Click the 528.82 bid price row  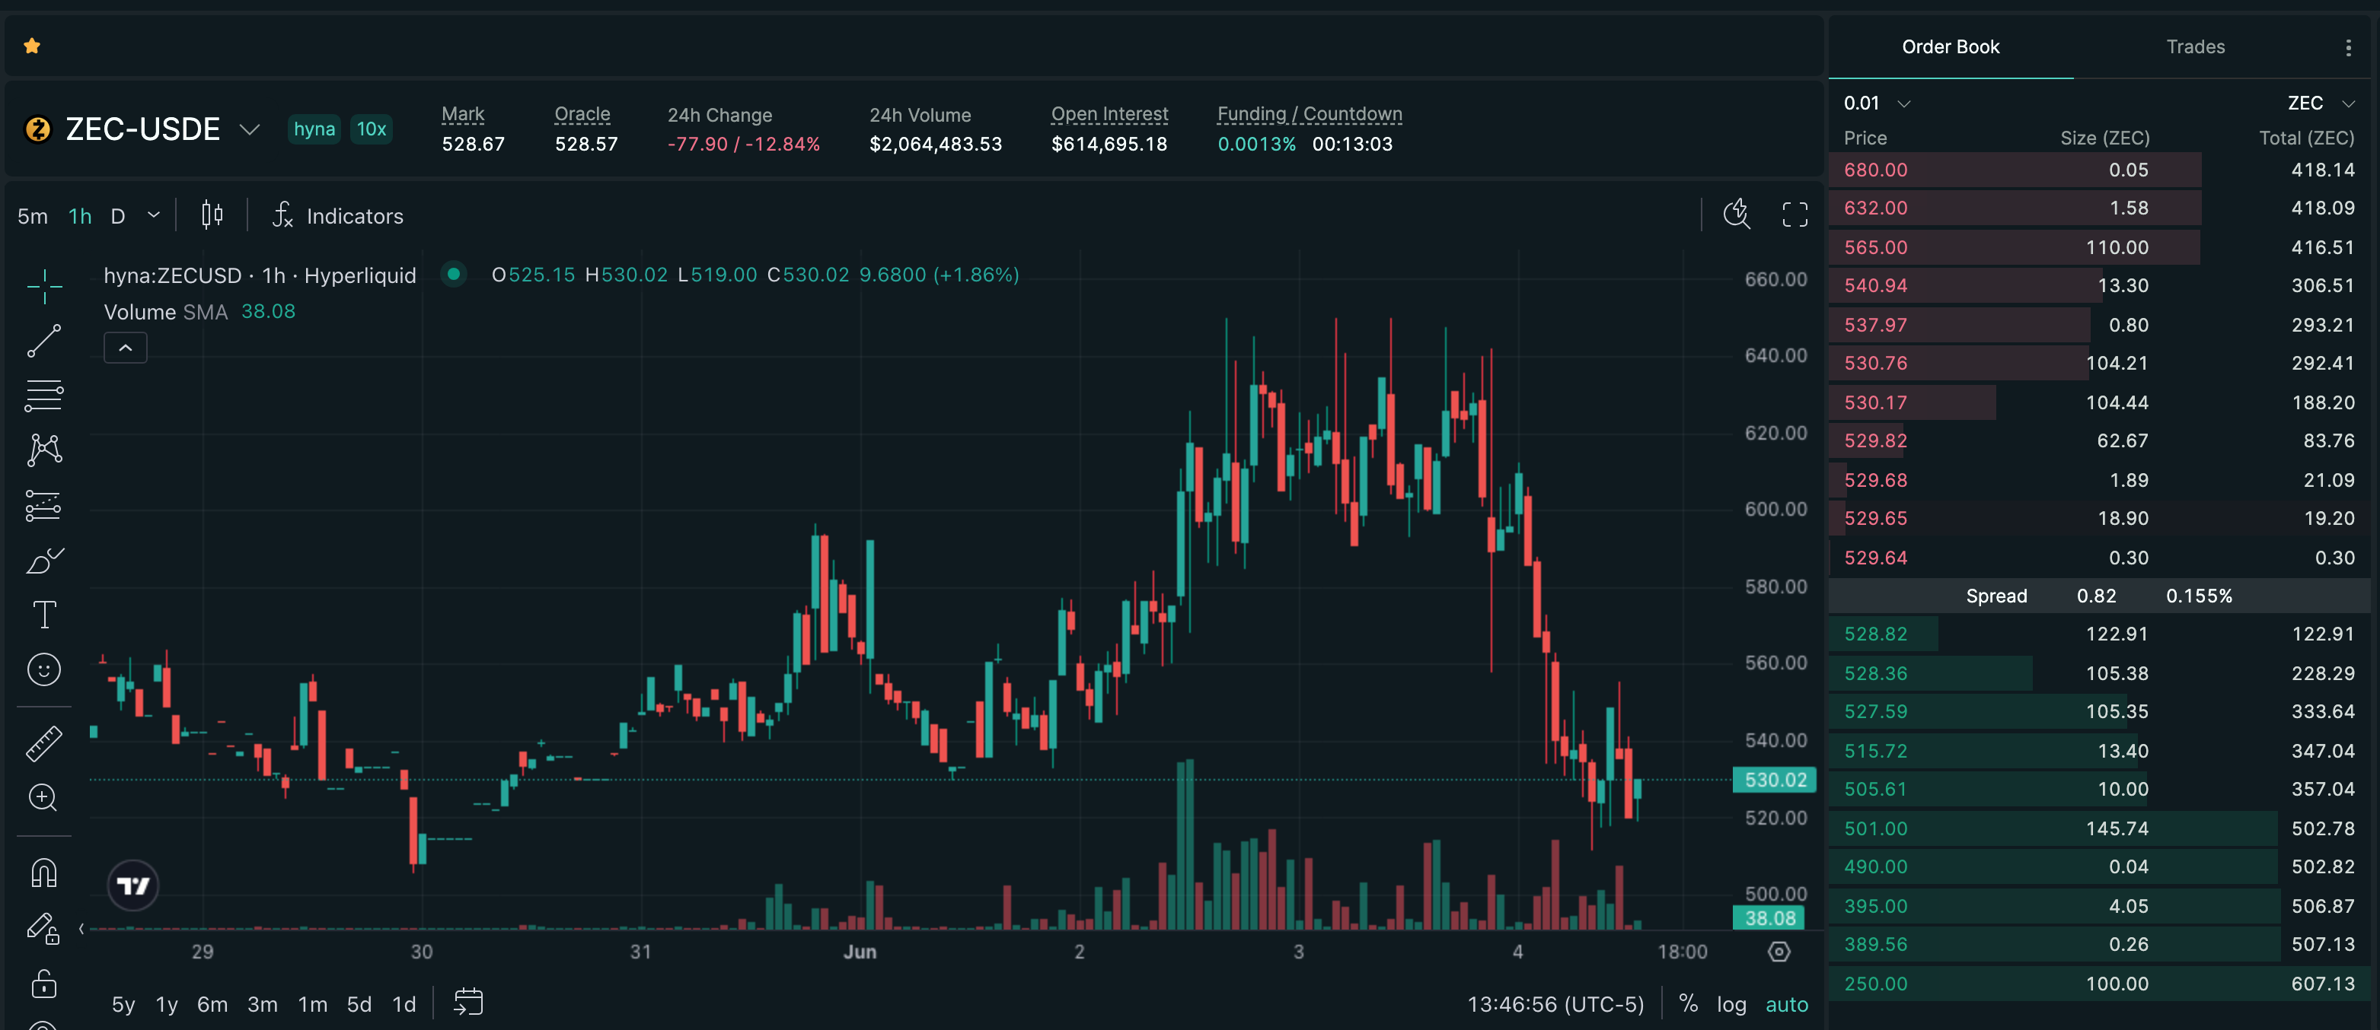coord(2099,634)
